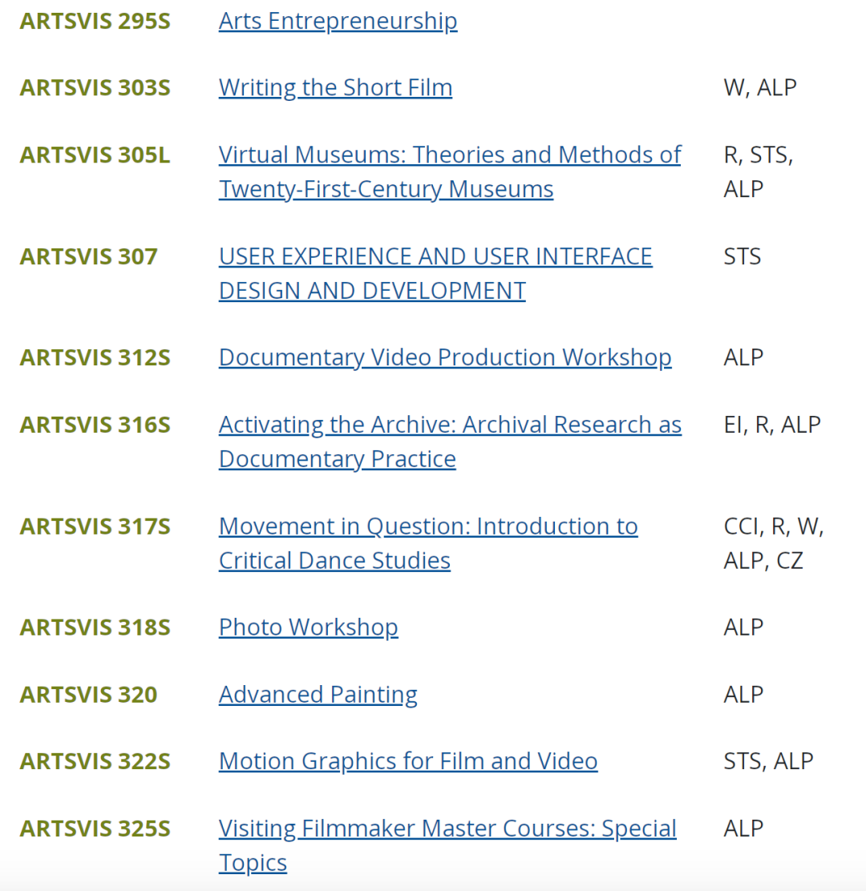Click the ARTSVIS 305L course code
Image resolution: width=866 pixels, height=891 pixels.
(x=95, y=155)
